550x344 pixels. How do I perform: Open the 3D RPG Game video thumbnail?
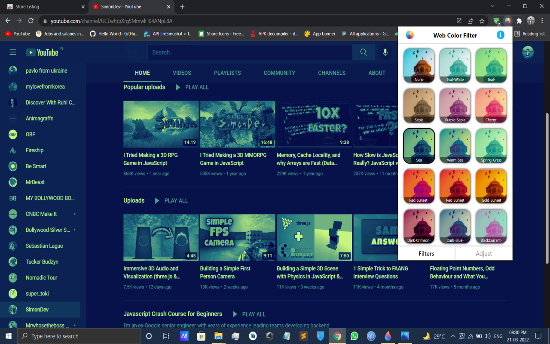[161, 124]
